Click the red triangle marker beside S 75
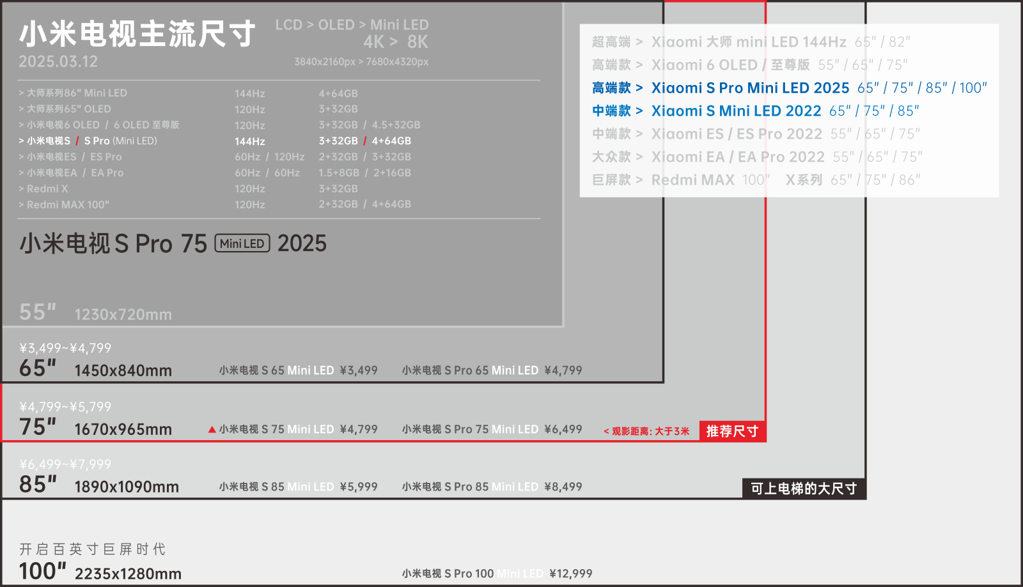The image size is (1023, 587). coord(212,430)
